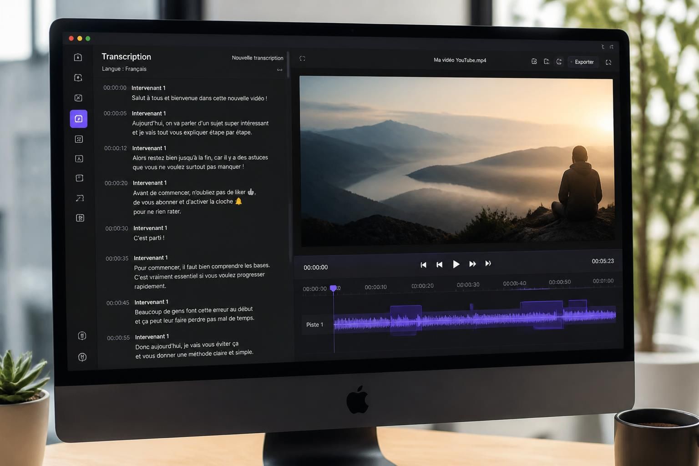Jump to transcript timestamp 00:00:05
The image size is (699, 466).
pyautogui.click(x=115, y=113)
